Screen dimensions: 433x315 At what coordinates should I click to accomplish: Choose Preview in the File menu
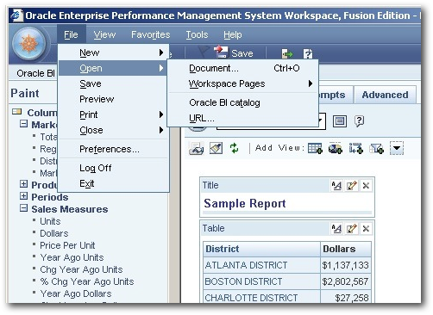tap(112, 99)
